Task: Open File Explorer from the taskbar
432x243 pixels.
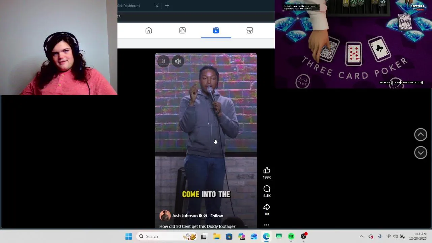Action: click(216, 237)
